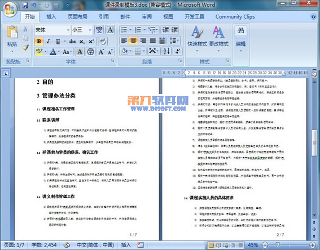320x250 pixels.
Task: Click the vertical scrollbar thumb
Action: tap(314, 142)
